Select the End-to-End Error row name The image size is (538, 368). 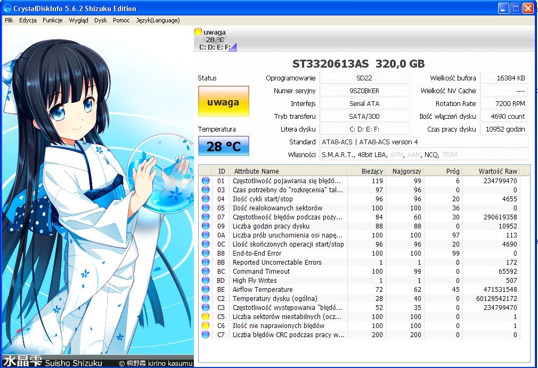(x=257, y=253)
